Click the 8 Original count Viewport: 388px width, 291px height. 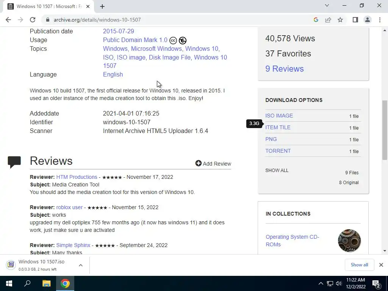coord(349,182)
